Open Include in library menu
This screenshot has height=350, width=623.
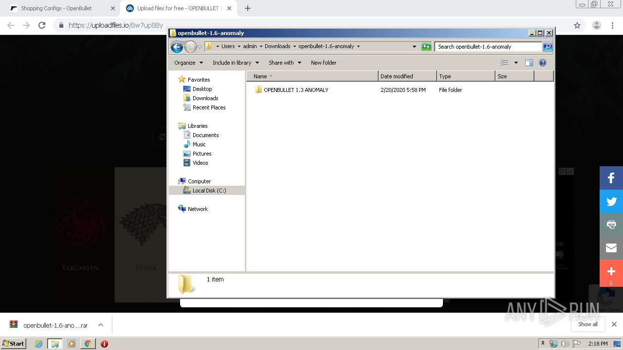[236, 63]
